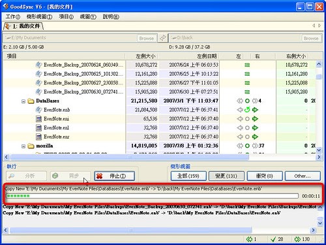Click right Browse button for D:\back
326x245 pixels.
pyautogui.click(x=311, y=39)
